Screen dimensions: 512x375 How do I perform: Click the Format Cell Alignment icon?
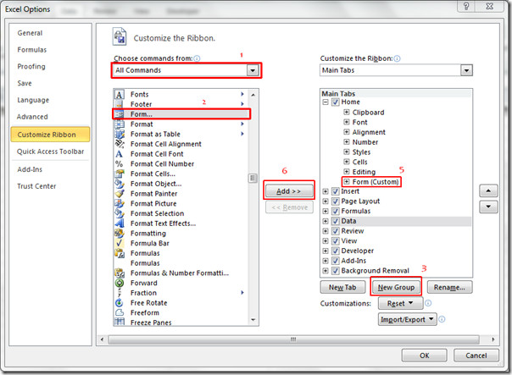pyautogui.click(x=120, y=144)
